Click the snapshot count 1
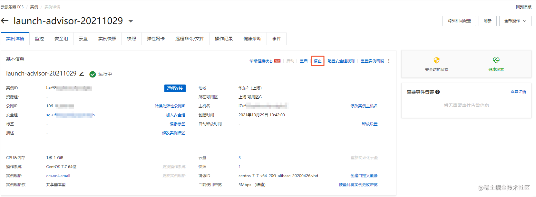Viewport: 536px width, 197px height. 239,167
